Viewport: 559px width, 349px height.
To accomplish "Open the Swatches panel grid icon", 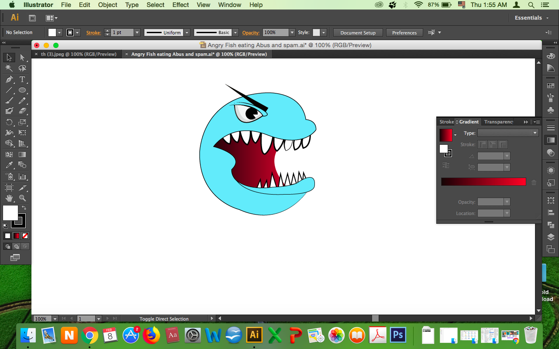I will pyautogui.click(x=551, y=86).
